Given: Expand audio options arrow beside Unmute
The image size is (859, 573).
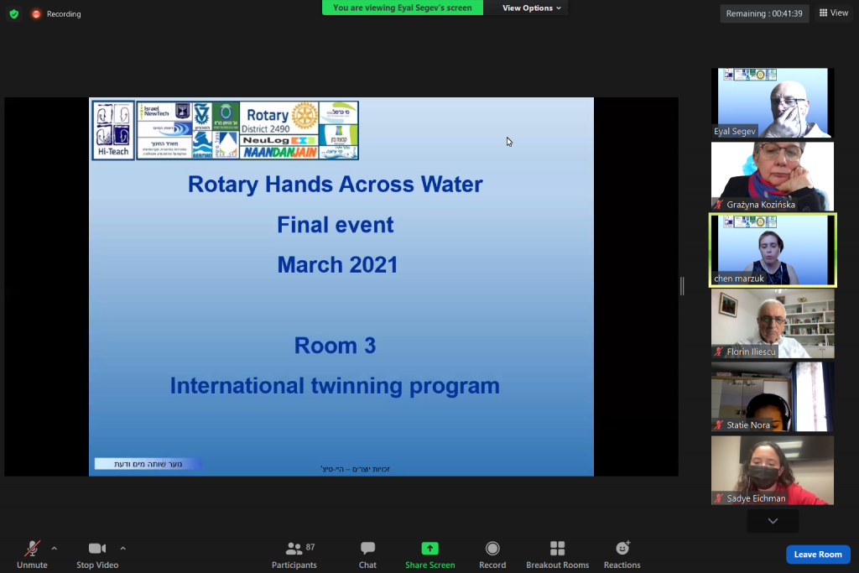Looking at the screenshot, I should (x=55, y=549).
